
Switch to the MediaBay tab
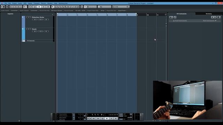click(209, 14)
